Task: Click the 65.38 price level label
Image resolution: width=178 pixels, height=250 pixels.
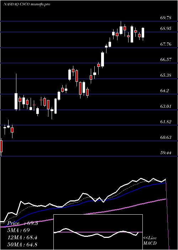Action: coord(166,75)
